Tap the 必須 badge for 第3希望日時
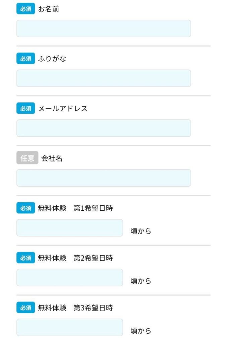The image size is (227, 343). click(25, 307)
